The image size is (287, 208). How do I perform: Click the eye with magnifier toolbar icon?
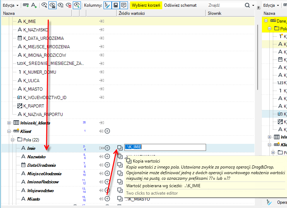44,5
